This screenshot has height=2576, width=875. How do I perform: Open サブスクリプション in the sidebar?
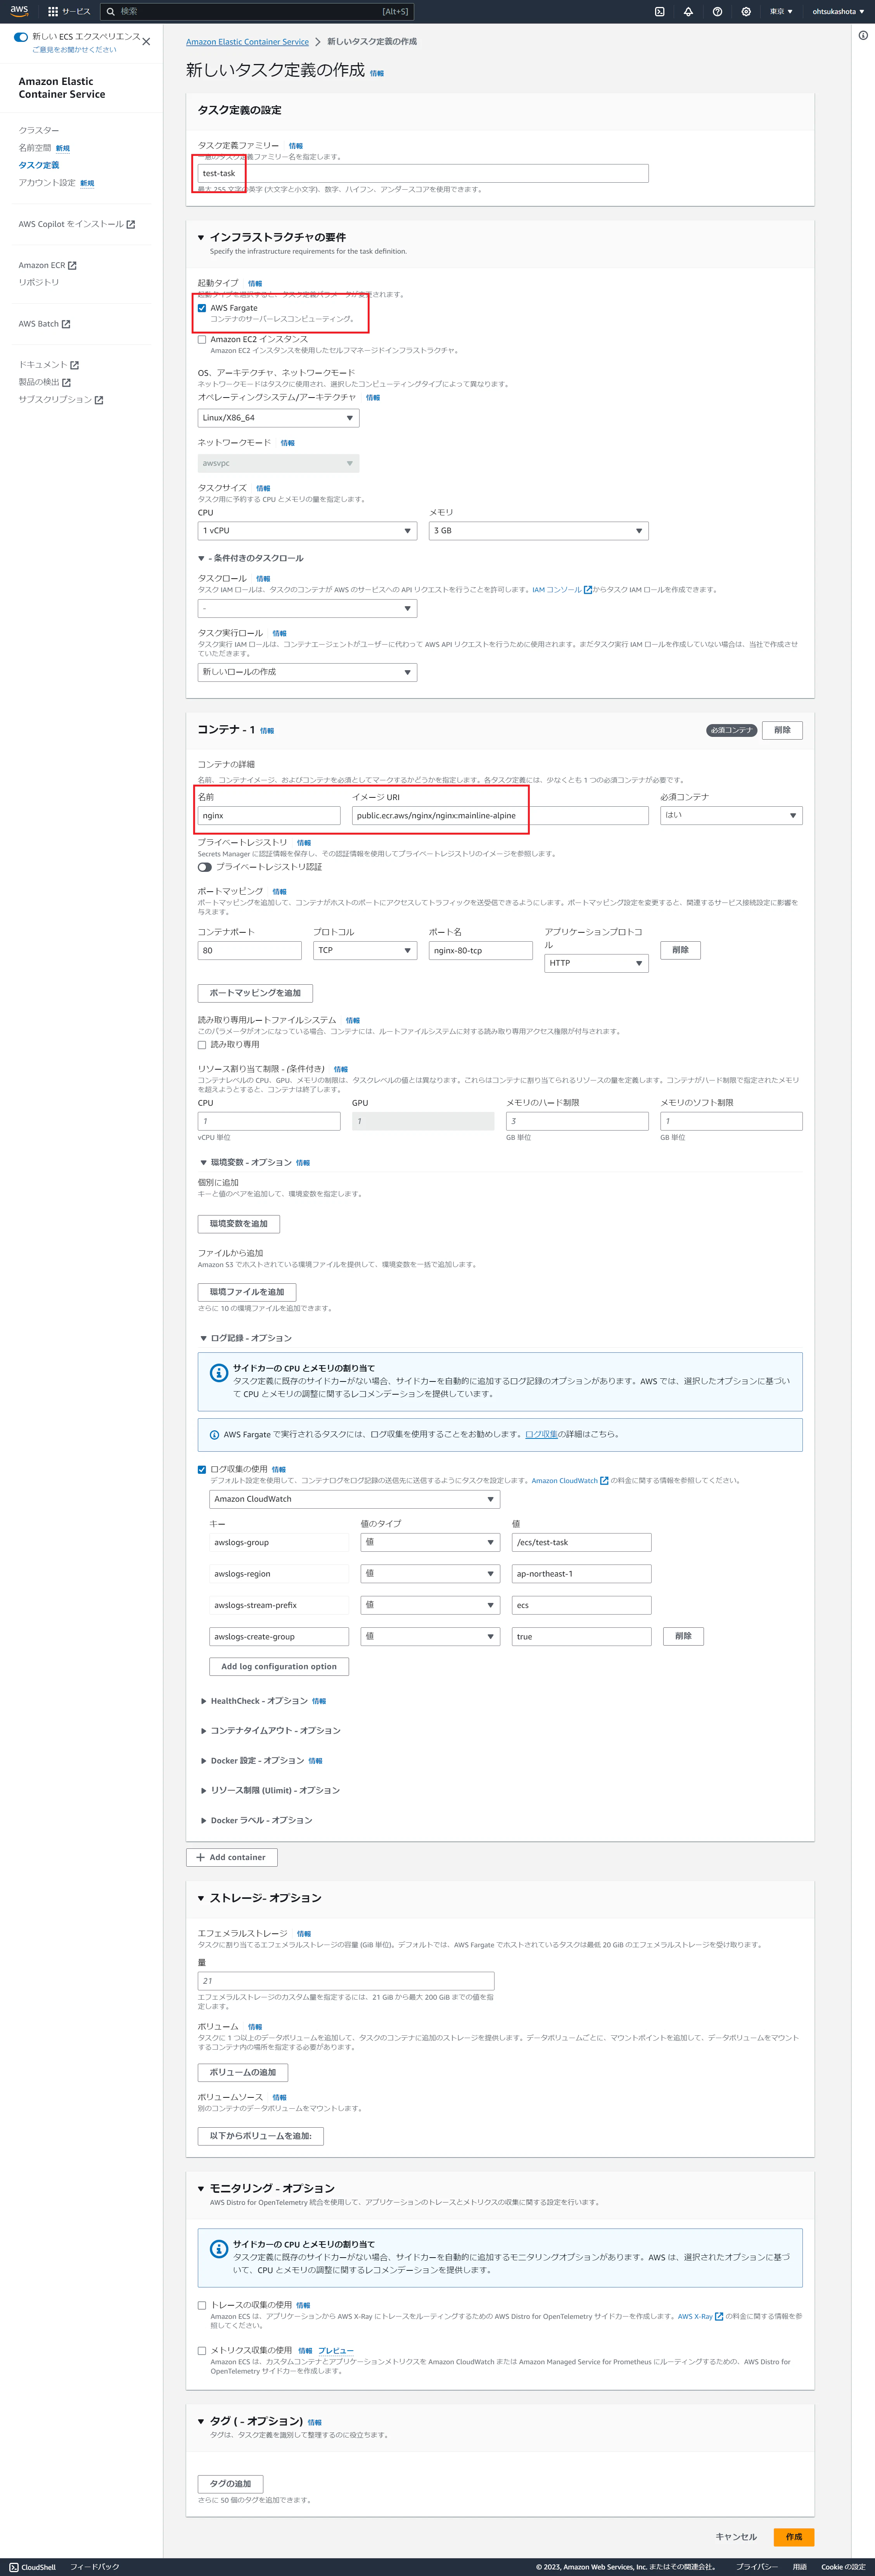point(61,399)
